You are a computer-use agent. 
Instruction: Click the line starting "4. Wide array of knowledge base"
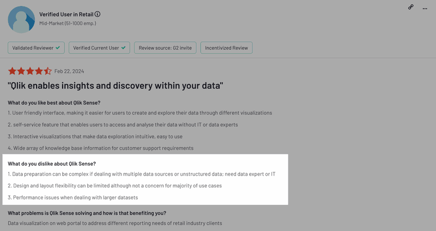[x=101, y=148]
